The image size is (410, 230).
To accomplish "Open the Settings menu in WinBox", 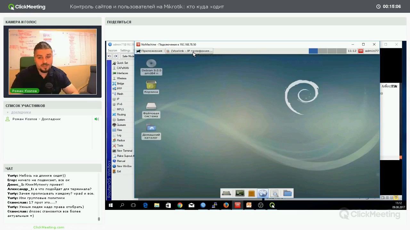I will [125, 50].
